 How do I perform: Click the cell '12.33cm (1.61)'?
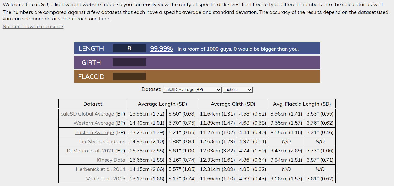pos(217,160)
